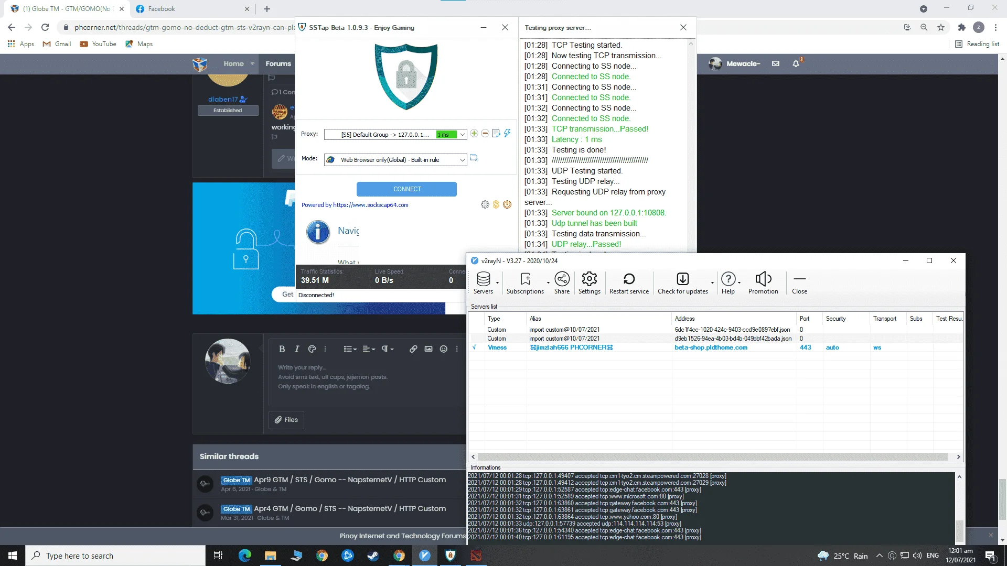Click the SSTap orange power icon

coord(507,204)
